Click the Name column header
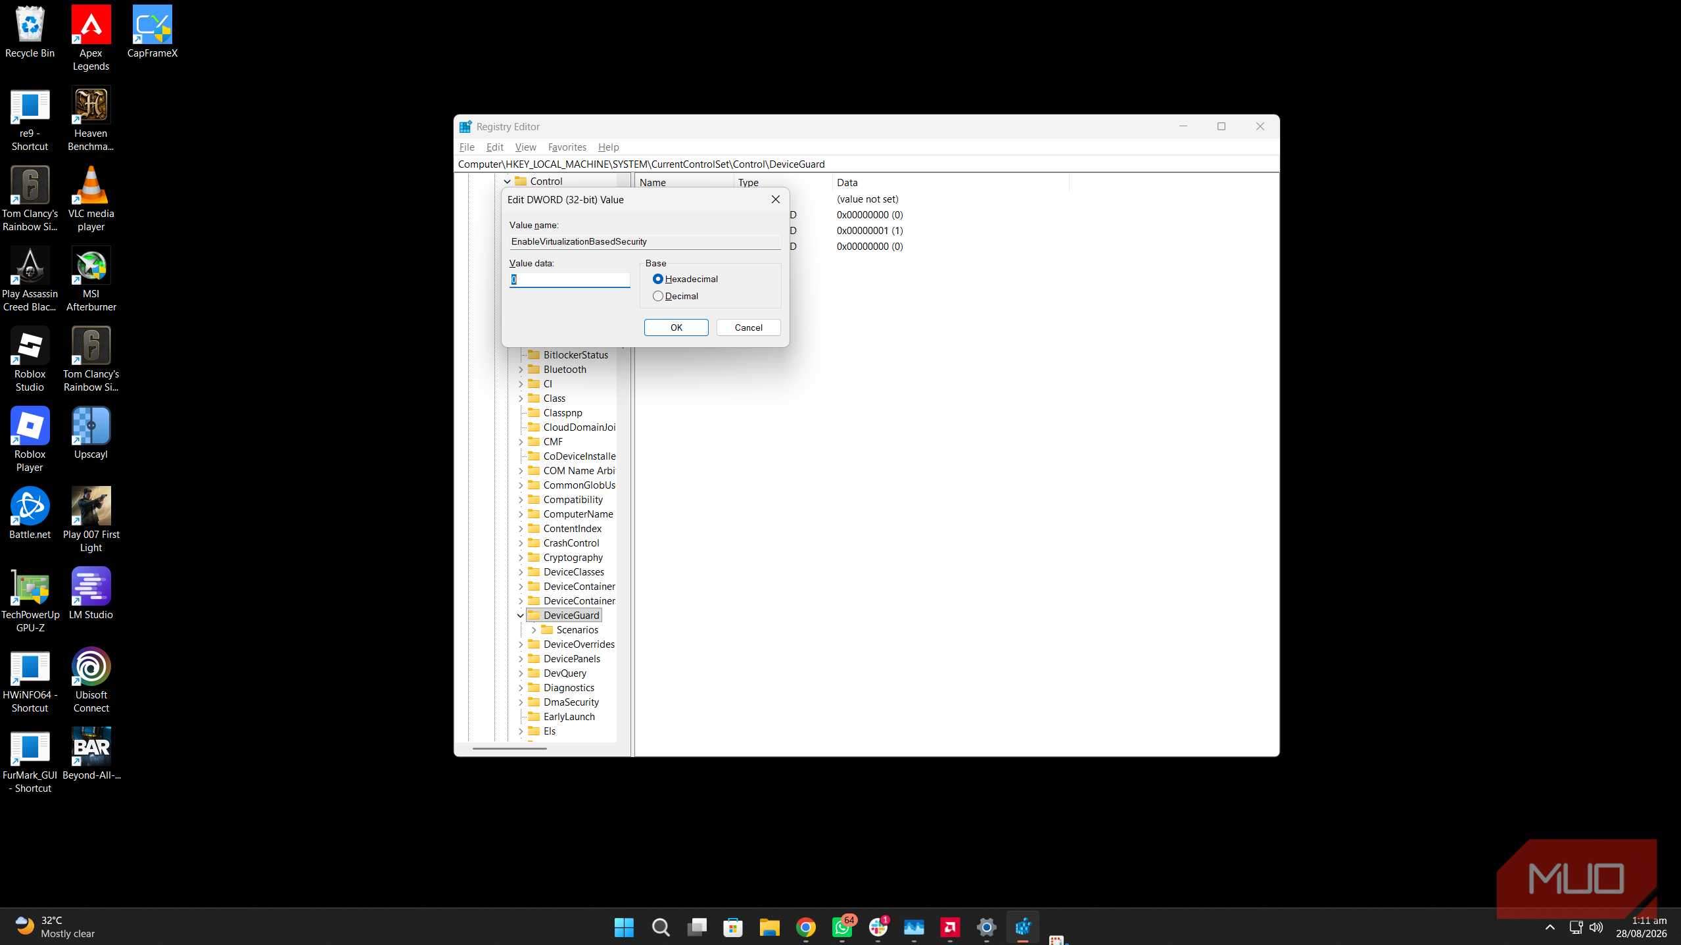 pyautogui.click(x=684, y=182)
